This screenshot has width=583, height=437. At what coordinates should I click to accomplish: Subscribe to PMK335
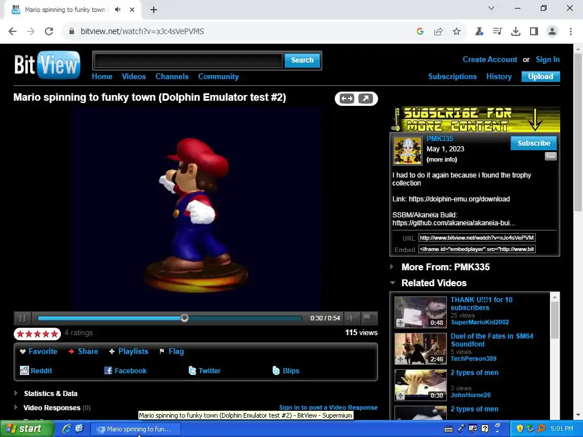click(x=533, y=143)
